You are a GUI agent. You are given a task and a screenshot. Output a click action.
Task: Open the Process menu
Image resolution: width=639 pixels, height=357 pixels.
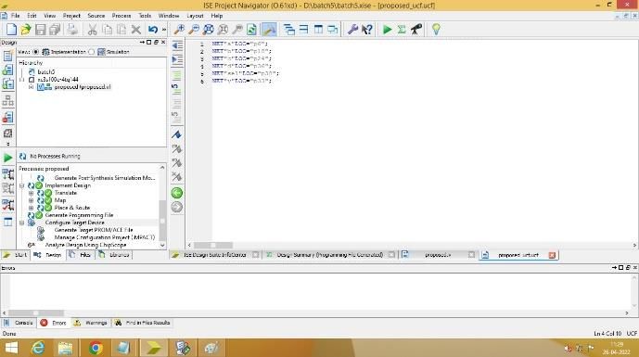click(x=121, y=16)
